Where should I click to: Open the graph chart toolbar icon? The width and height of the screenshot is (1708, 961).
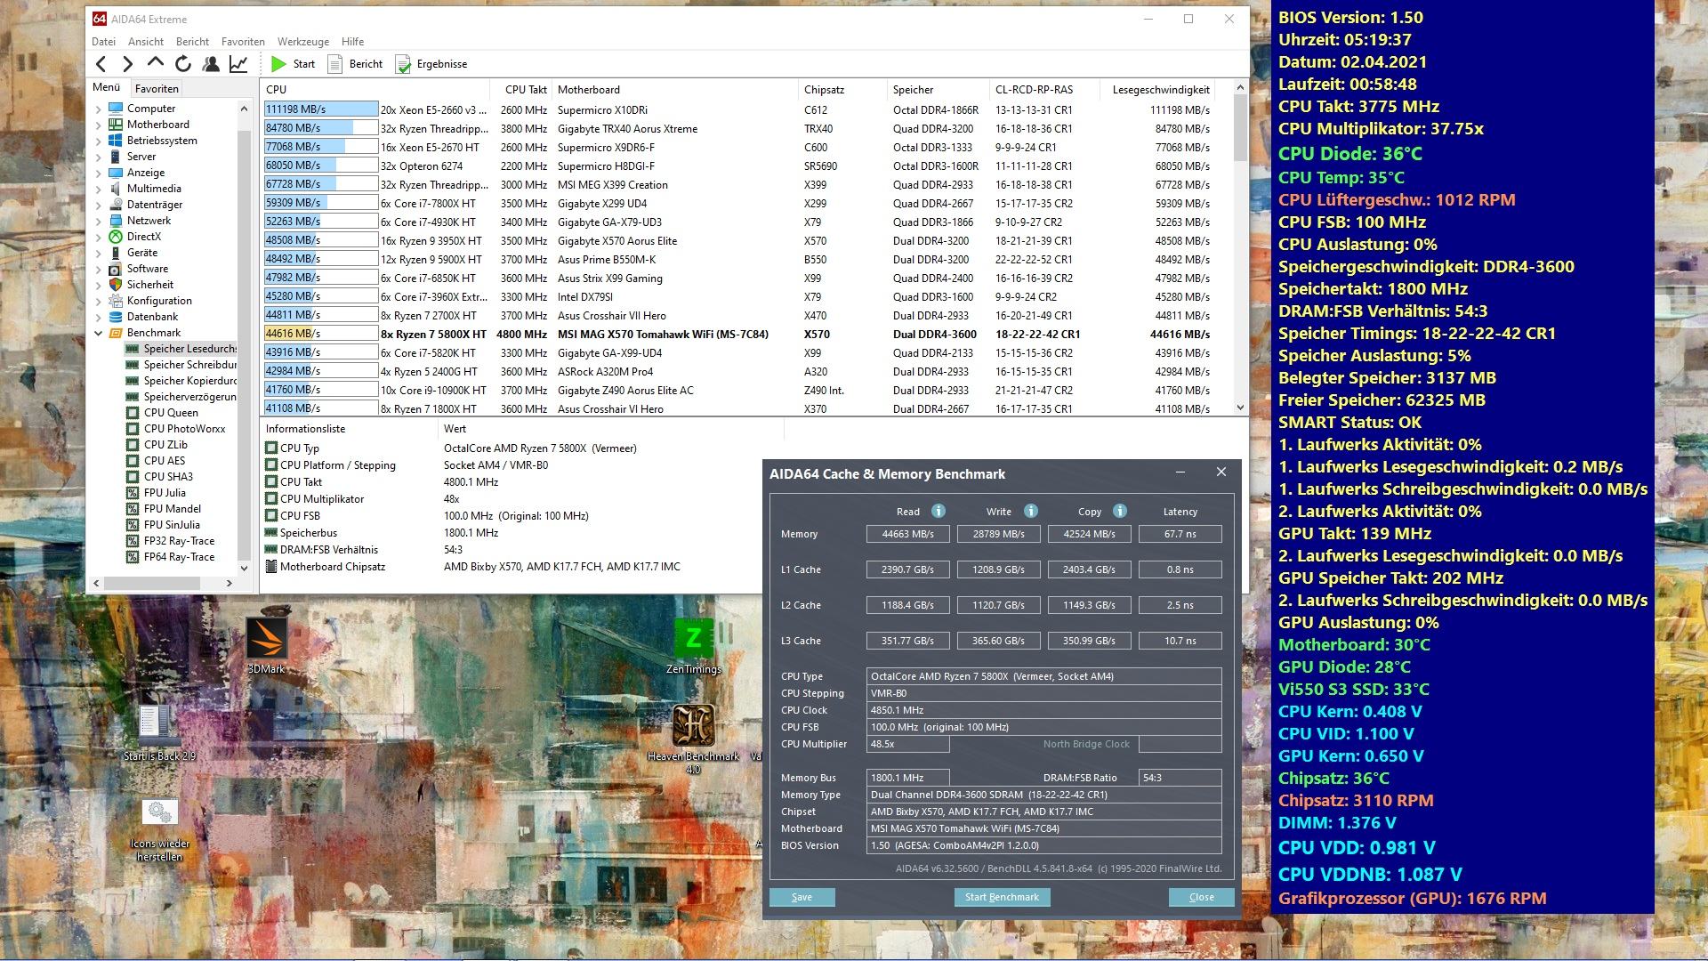238,64
